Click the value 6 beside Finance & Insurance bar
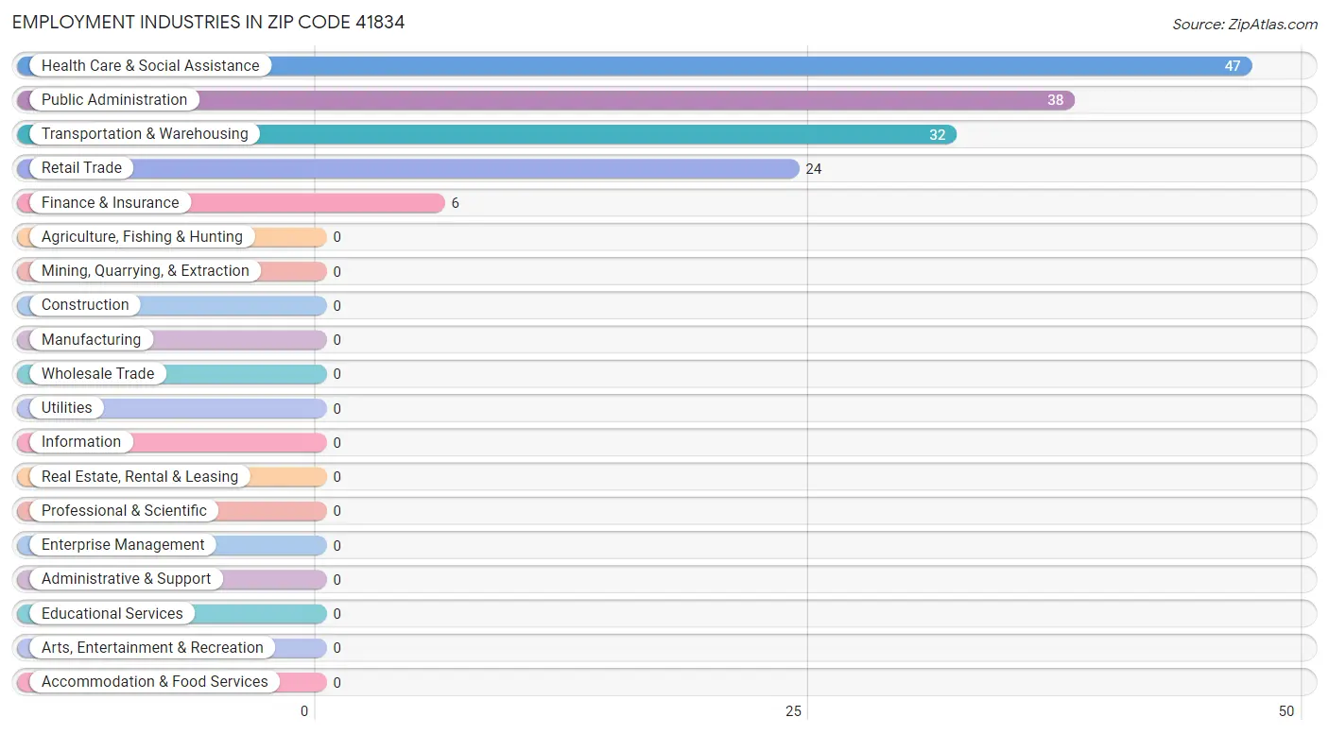Screen dimensions: 1329x734 click(455, 203)
